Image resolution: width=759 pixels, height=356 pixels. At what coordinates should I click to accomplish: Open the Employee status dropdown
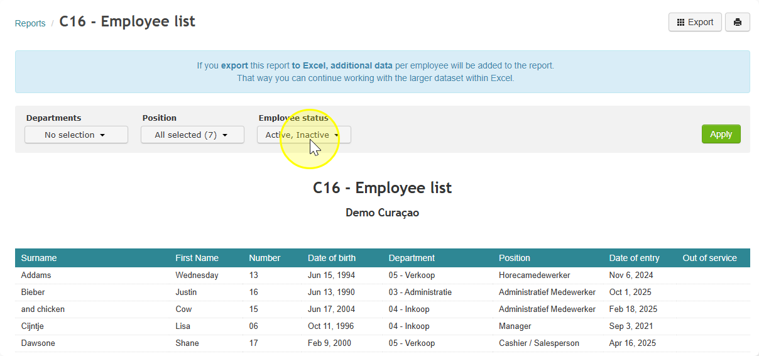tap(303, 135)
